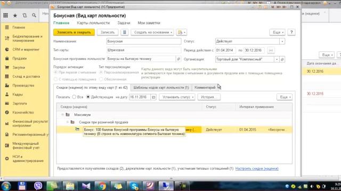The height and width of the screenshot is (191, 341).
Task: Open the sections grid menu icon
Action: 6,15
